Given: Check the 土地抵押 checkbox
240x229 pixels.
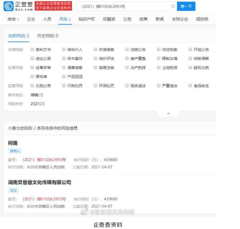Looking at the screenshot, I should point(158,67).
